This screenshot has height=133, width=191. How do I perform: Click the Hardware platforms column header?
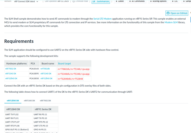click(x=16, y=64)
